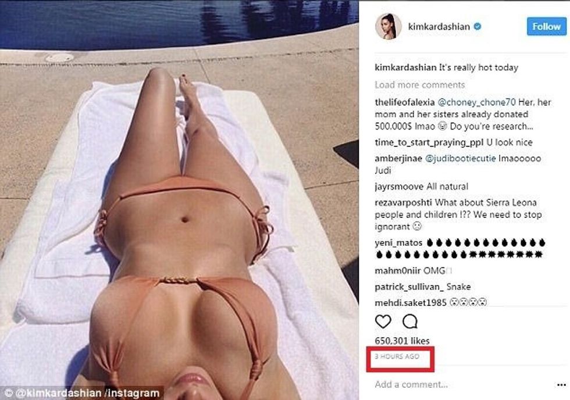Open rezavarposhti commenter profile
The height and width of the screenshot is (400, 570).
(403, 203)
